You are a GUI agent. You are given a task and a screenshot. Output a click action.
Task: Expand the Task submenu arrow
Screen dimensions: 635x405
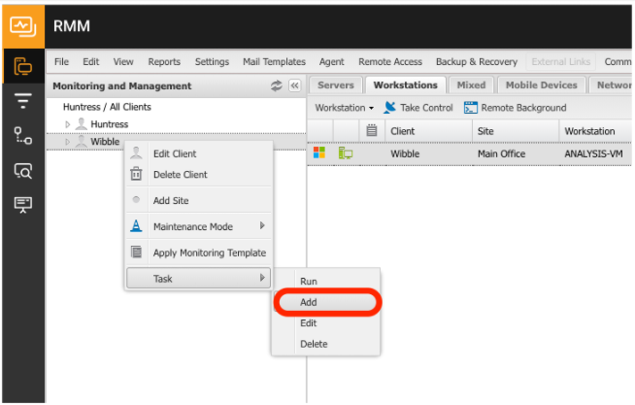click(x=262, y=278)
